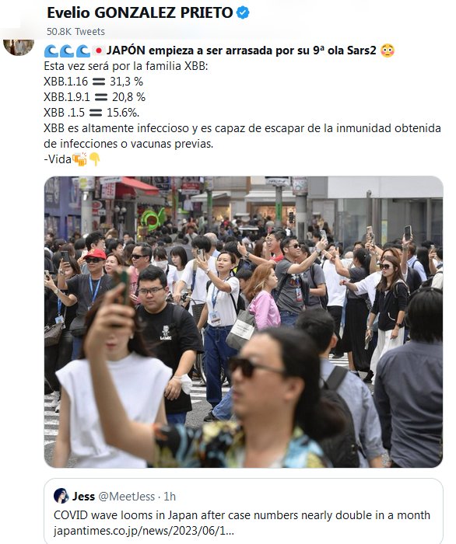Click the XBB.1.9.1 percentage line

tap(94, 97)
